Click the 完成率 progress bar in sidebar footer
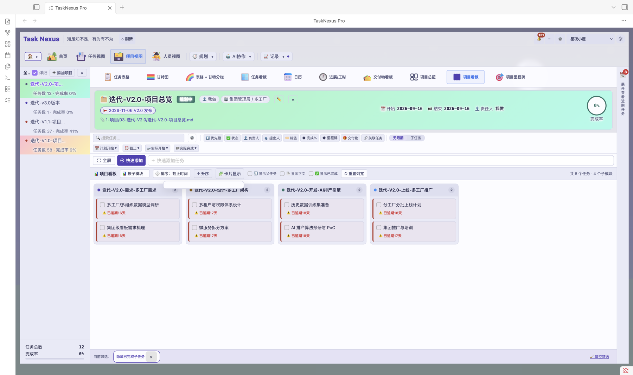Screen dimensions: 633x375 [55, 359]
